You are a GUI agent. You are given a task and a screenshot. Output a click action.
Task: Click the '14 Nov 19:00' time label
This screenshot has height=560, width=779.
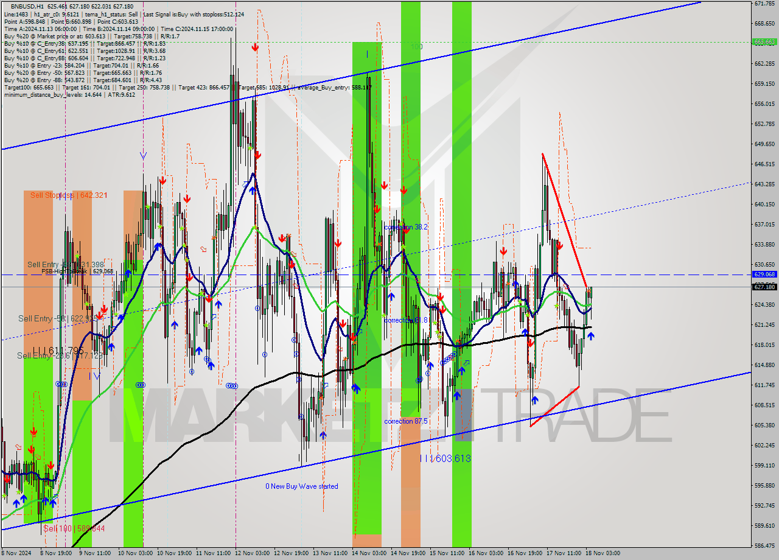click(x=408, y=553)
